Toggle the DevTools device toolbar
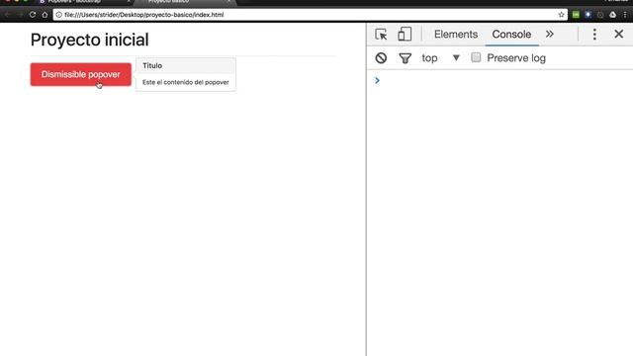Image resolution: width=633 pixels, height=356 pixels. click(x=405, y=35)
